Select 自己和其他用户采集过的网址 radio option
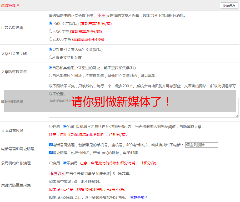240x202 pixels. pyautogui.click(x=51, y=68)
